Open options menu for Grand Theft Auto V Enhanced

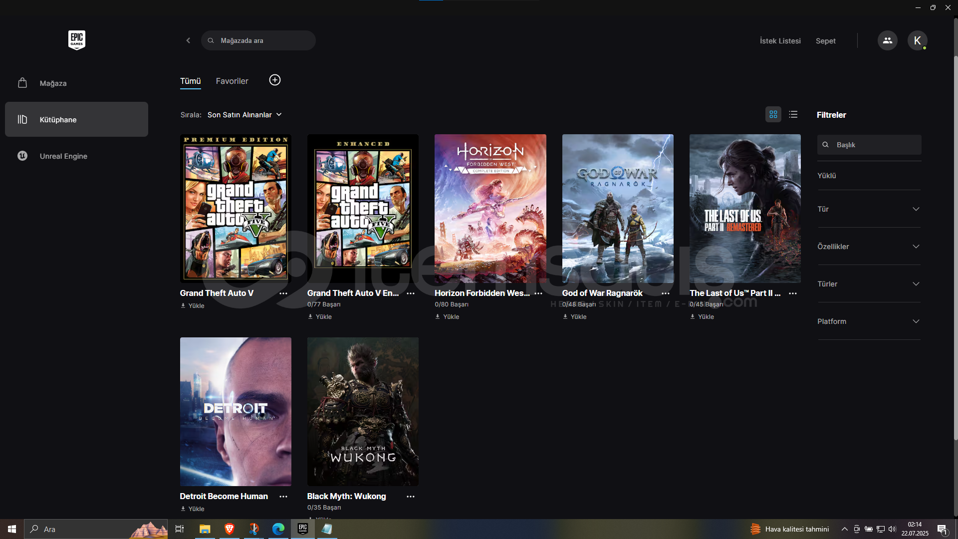click(x=411, y=293)
